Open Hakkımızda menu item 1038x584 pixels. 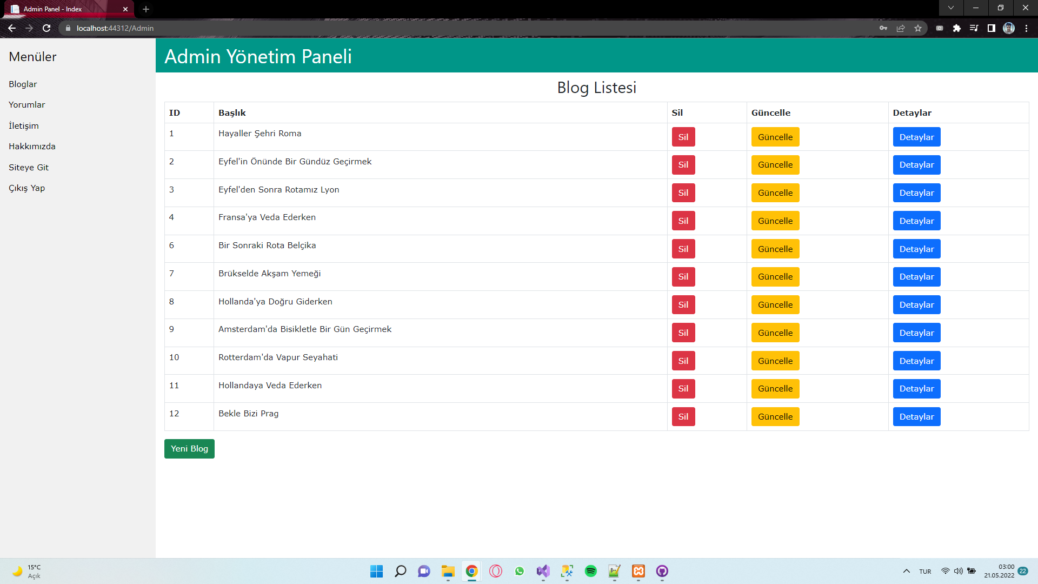click(32, 147)
